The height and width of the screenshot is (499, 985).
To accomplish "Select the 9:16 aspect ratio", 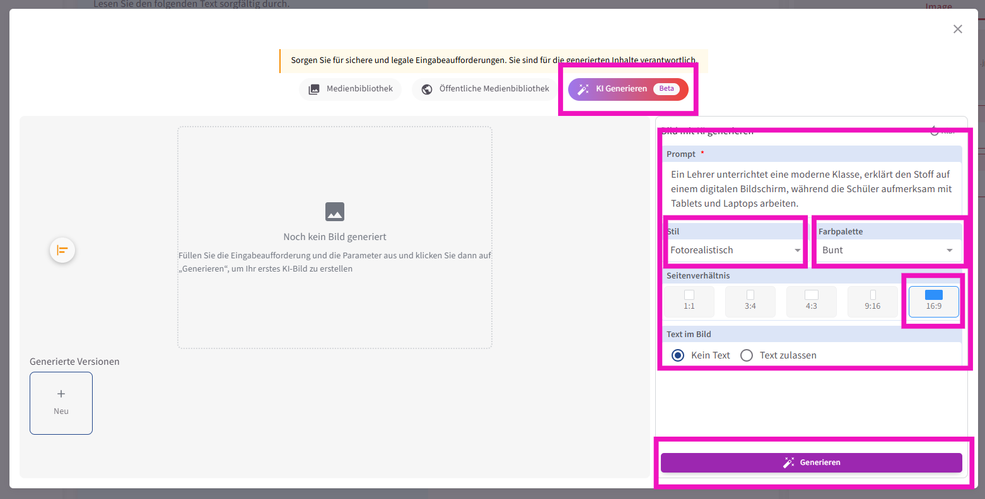I will click(872, 301).
